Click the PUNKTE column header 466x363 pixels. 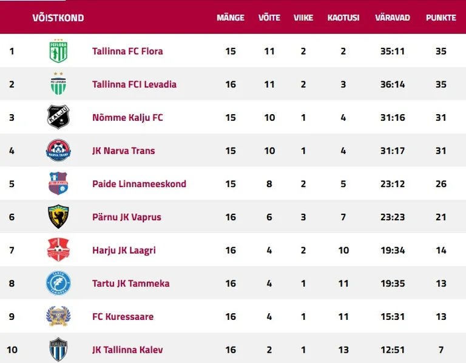[x=441, y=18]
